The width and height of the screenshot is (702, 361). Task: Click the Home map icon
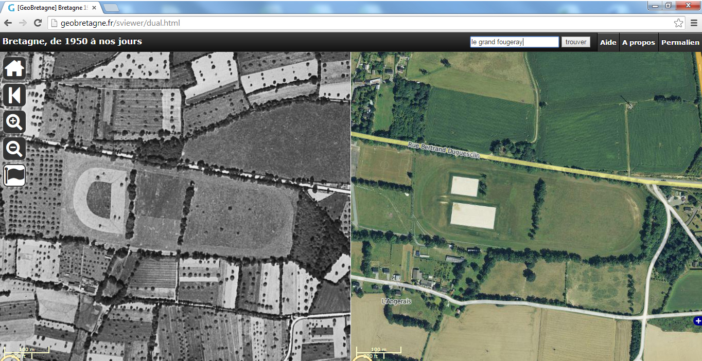(x=14, y=68)
